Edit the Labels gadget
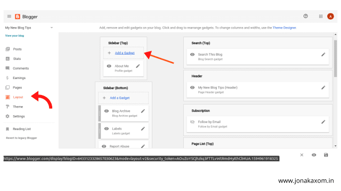Screen dimensions: 341x191 143,128
